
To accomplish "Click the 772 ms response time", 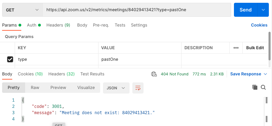I will [x=199, y=74].
